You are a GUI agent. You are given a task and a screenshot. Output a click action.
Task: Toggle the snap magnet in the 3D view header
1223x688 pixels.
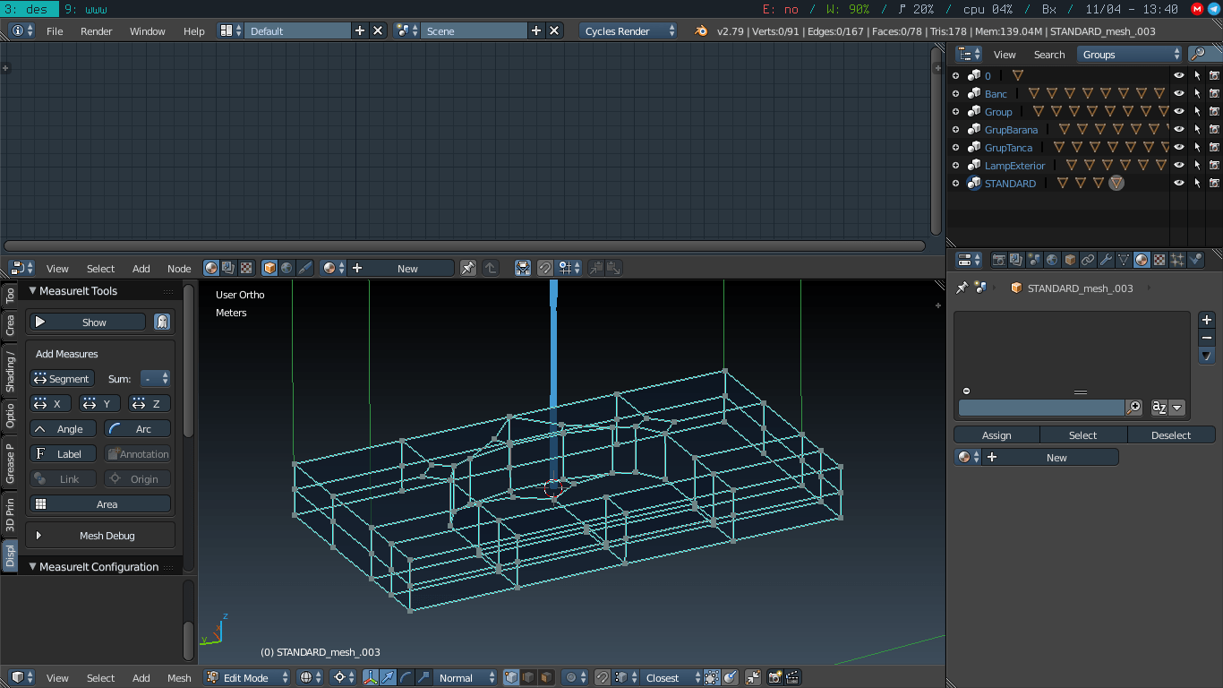pos(602,678)
